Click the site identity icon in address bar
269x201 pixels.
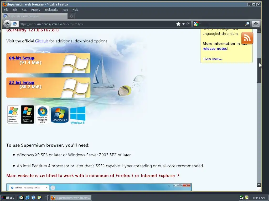click(x=15, y=24)
